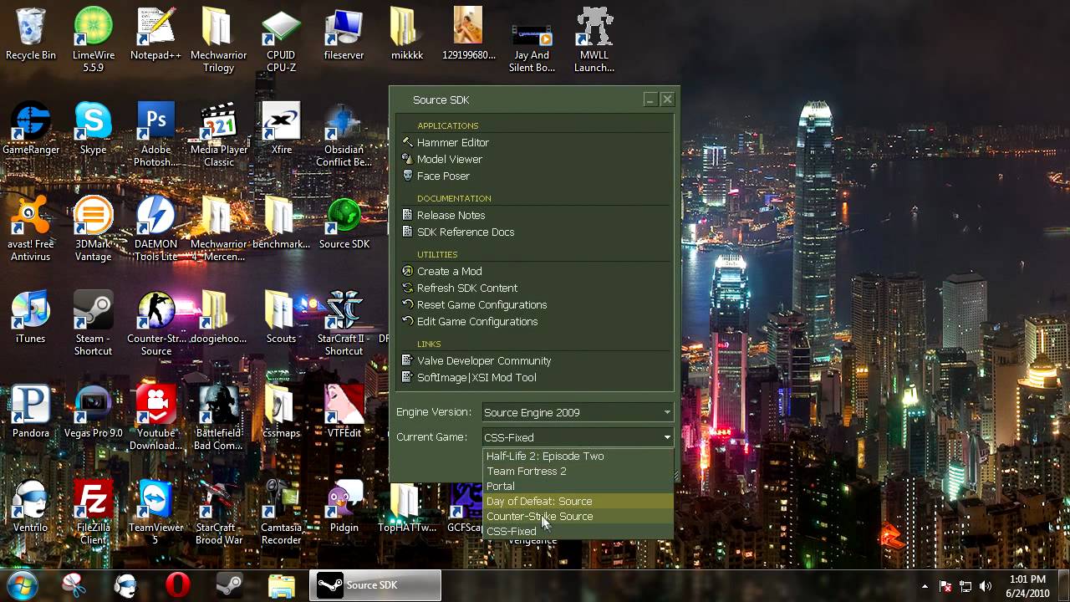Launch DAEMON Tools Lite shortcut
The height and width of the screenshot is (602, 1070).
coord(155,228)
